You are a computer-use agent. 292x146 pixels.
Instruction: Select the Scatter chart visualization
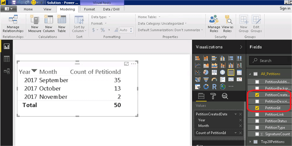click(x=198, y=73)
